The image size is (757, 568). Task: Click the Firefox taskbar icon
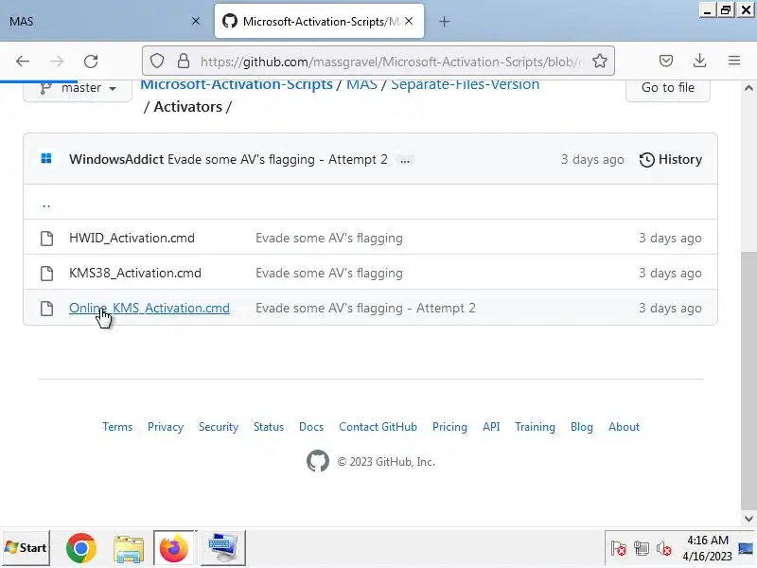(174, 548)
